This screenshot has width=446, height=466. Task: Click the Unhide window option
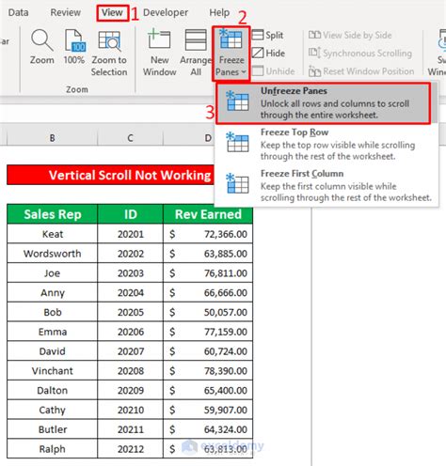(273, 71)
